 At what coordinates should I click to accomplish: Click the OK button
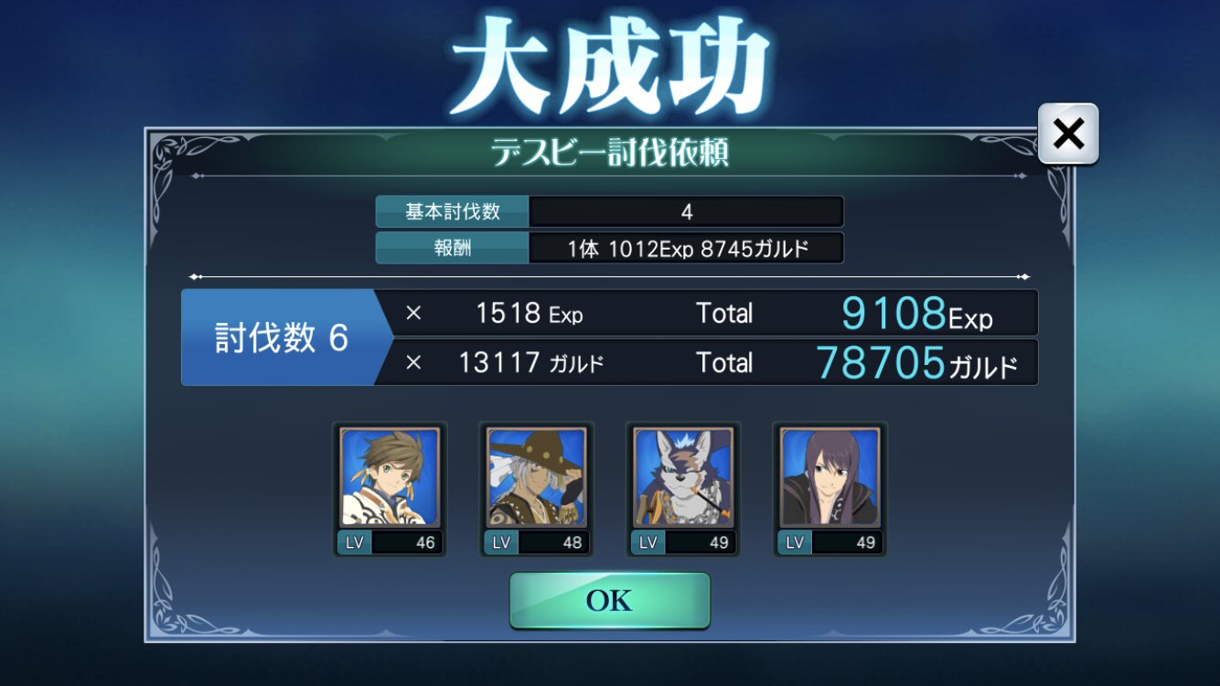[610, 600]
